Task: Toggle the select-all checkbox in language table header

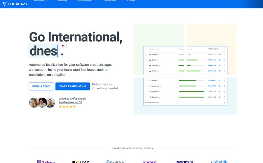Action: [x=146, y=49]
